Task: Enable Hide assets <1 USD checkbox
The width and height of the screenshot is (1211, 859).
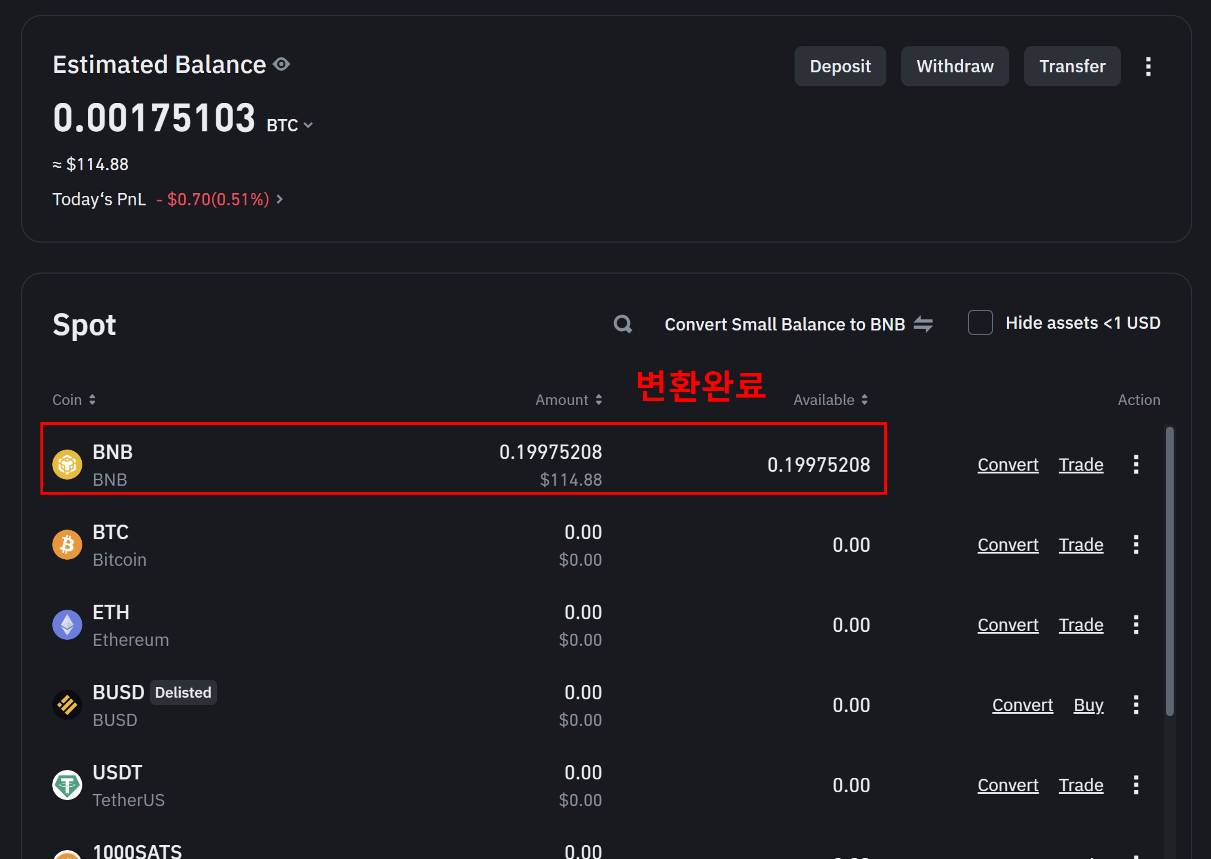Action: [x=980, y=323]
